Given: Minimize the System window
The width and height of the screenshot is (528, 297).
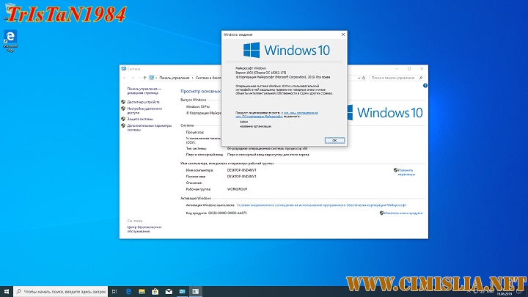Looking at the screenshot, I should [397, 69].
